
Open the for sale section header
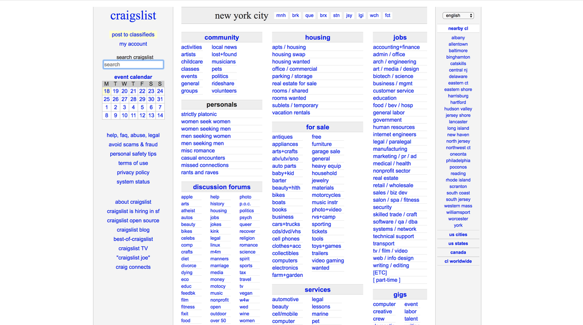coord(317,127)
